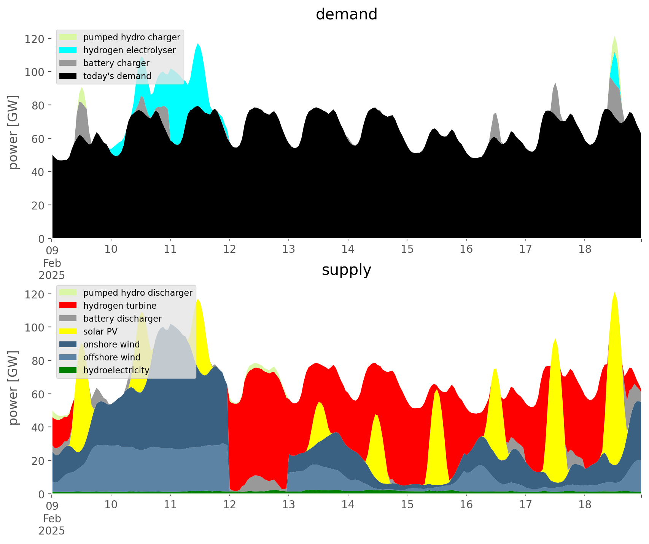This screenshot has height=544, width=649.
Task: Click the offshore wind legend swatch
Action: pos(68,357)
